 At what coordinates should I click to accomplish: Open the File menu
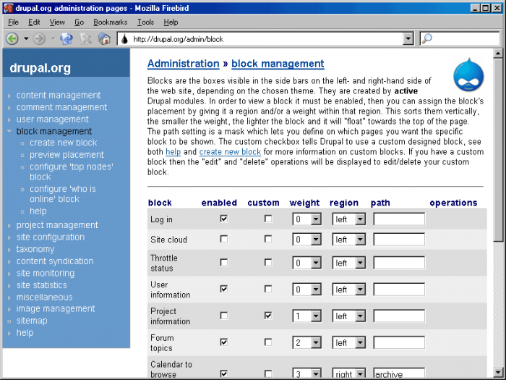(13, 22)
